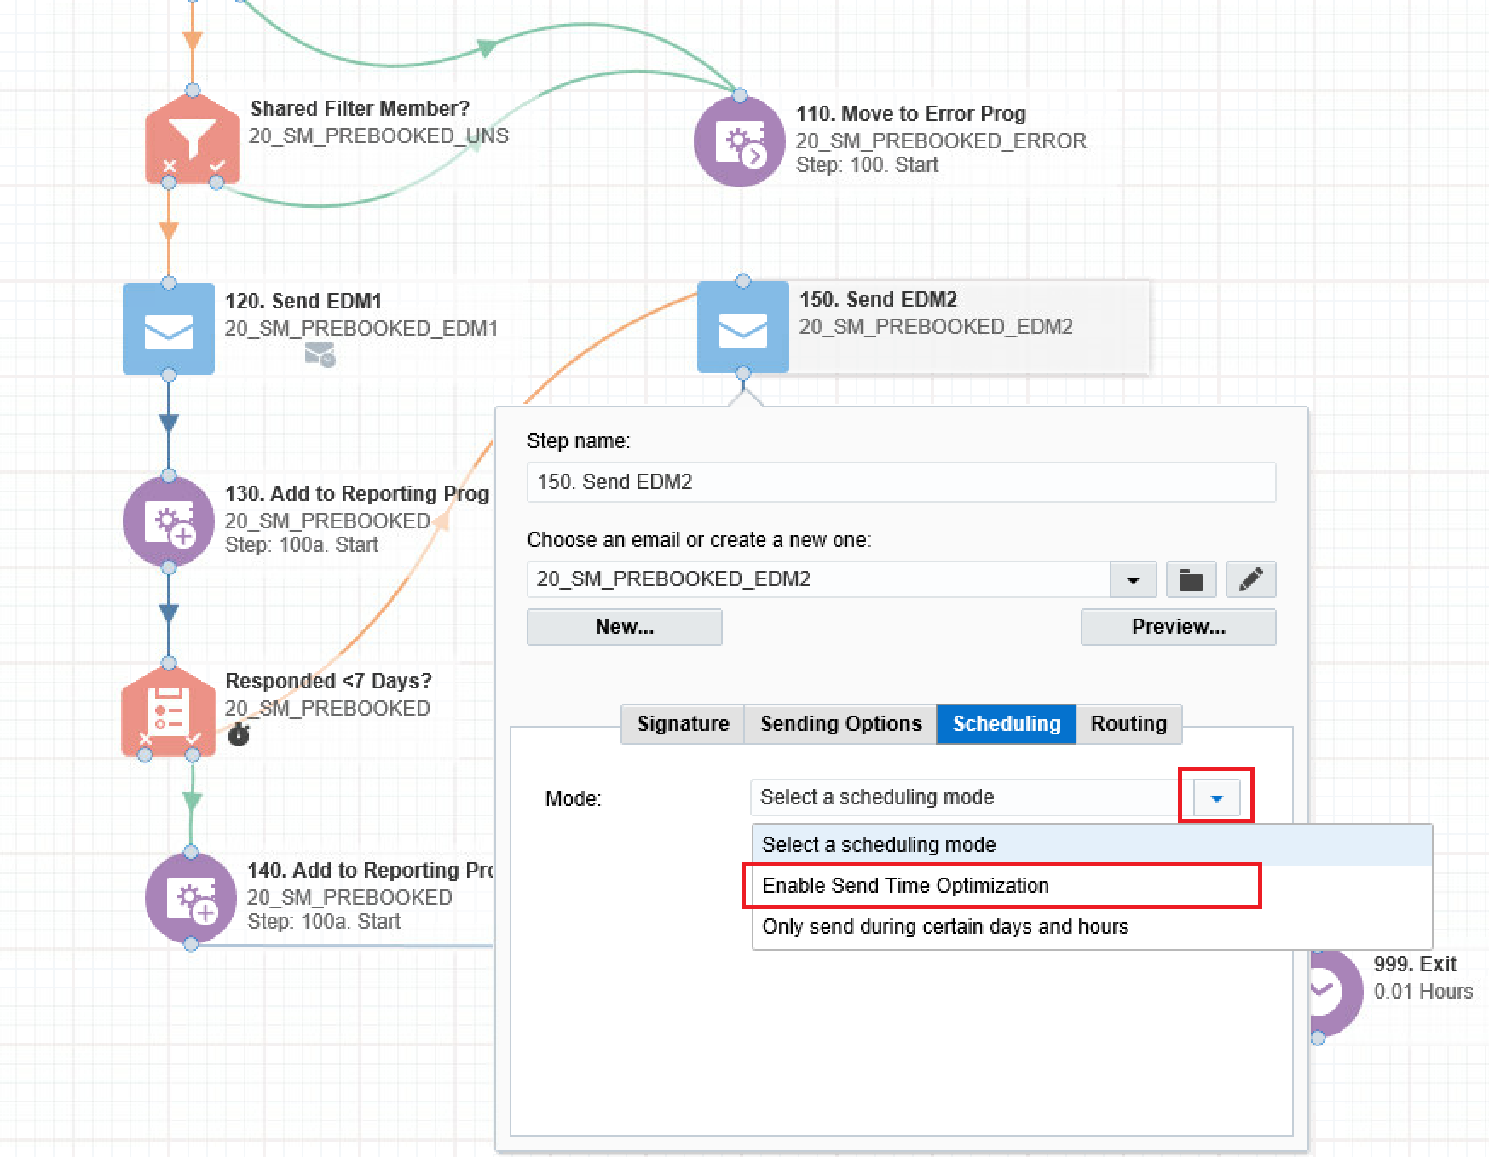Click the 20_SM_PREBOOKED_EDM1 email name
Image resolution: width=1489 pixels, height=1157 pixels.
361,329
